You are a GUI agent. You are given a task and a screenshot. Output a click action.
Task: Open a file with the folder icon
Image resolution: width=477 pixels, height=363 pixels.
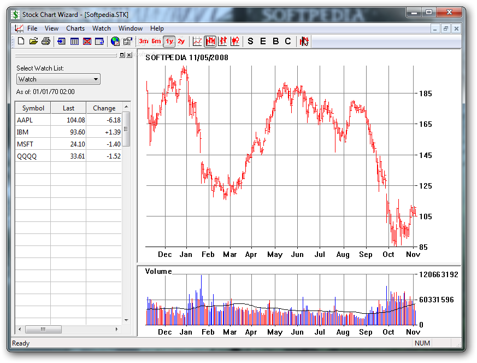pos(33,41)
